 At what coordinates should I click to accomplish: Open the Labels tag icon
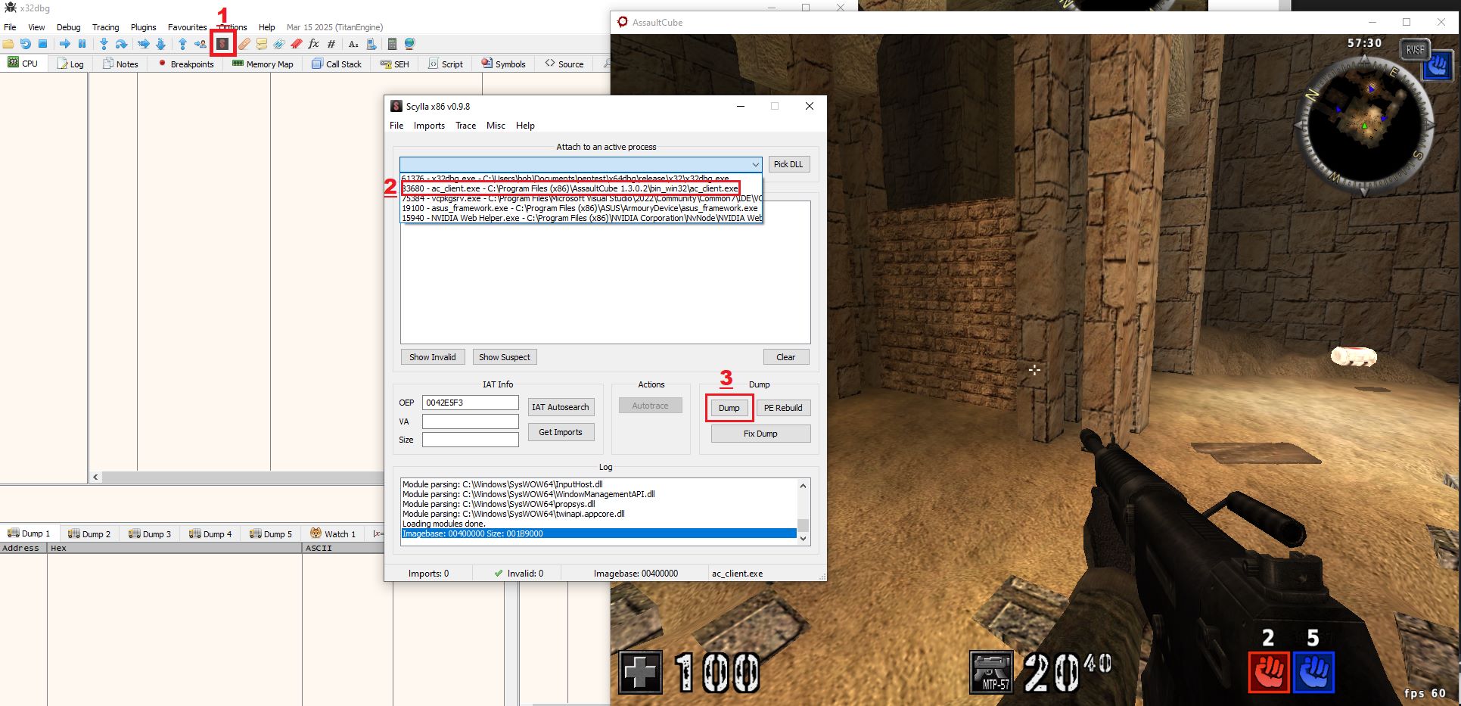tap(279, 44)
